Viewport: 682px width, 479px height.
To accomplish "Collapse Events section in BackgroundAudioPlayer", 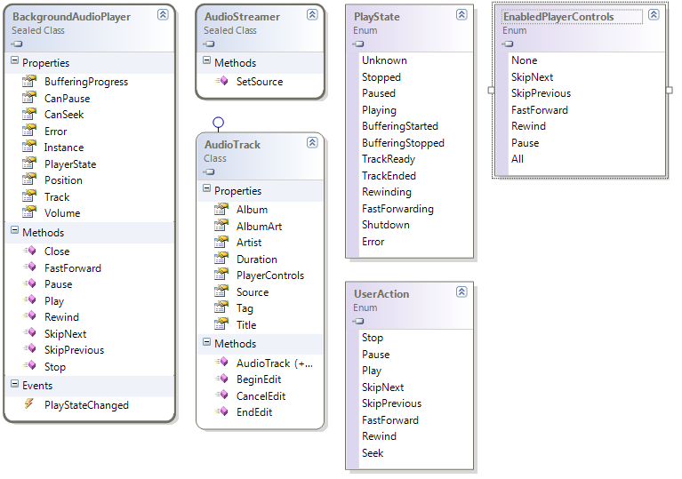I will pos(15,383).
